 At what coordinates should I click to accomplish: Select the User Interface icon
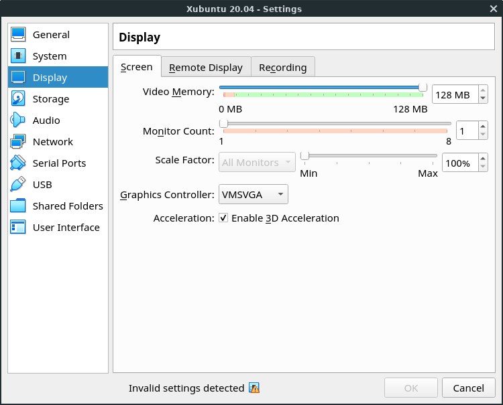[18, 228]
